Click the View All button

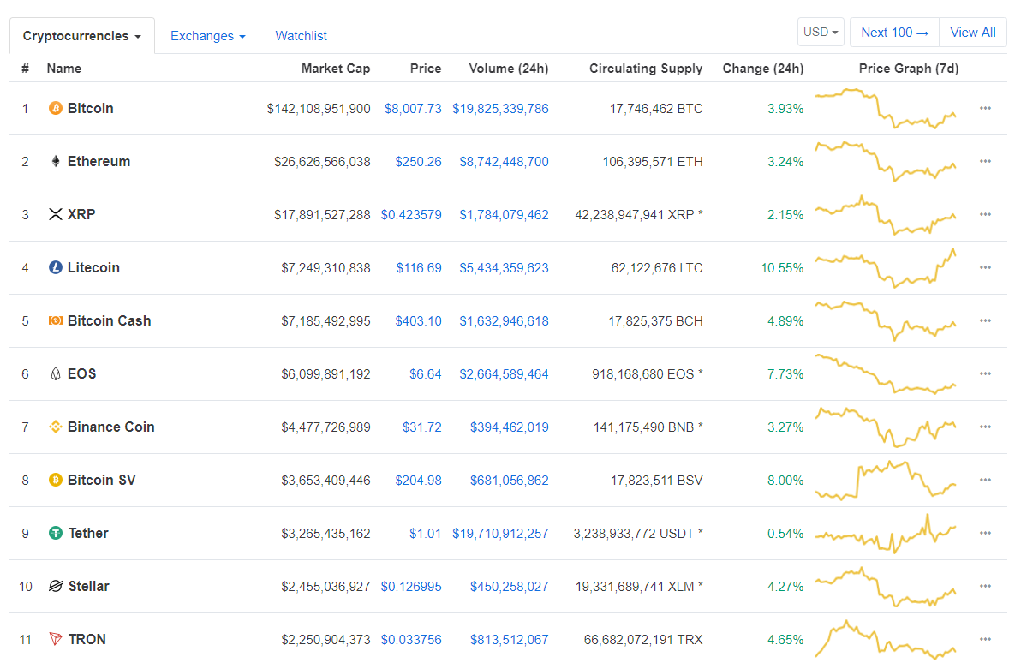(973, 33)
